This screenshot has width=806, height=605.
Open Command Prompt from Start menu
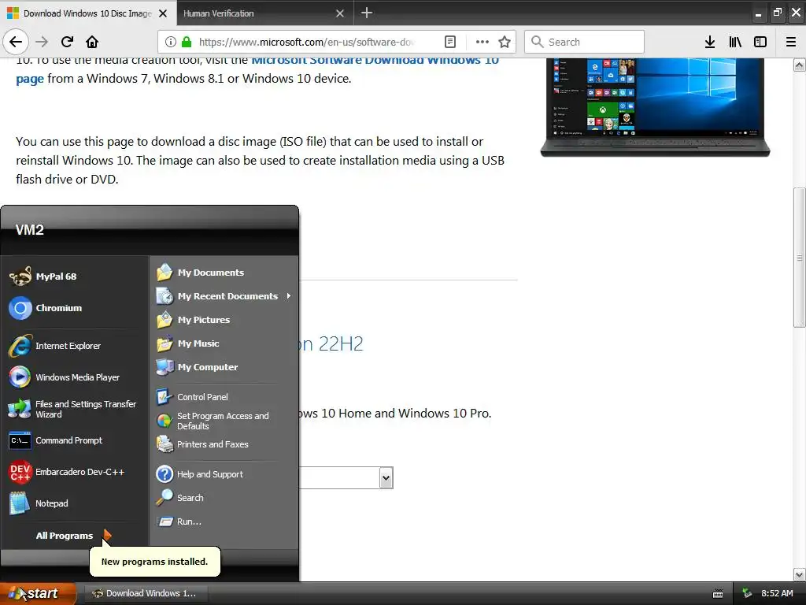coord(75,440)
